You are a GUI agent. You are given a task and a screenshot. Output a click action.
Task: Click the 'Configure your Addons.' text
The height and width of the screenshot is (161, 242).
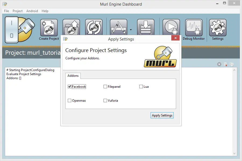[x=83, y=58]
